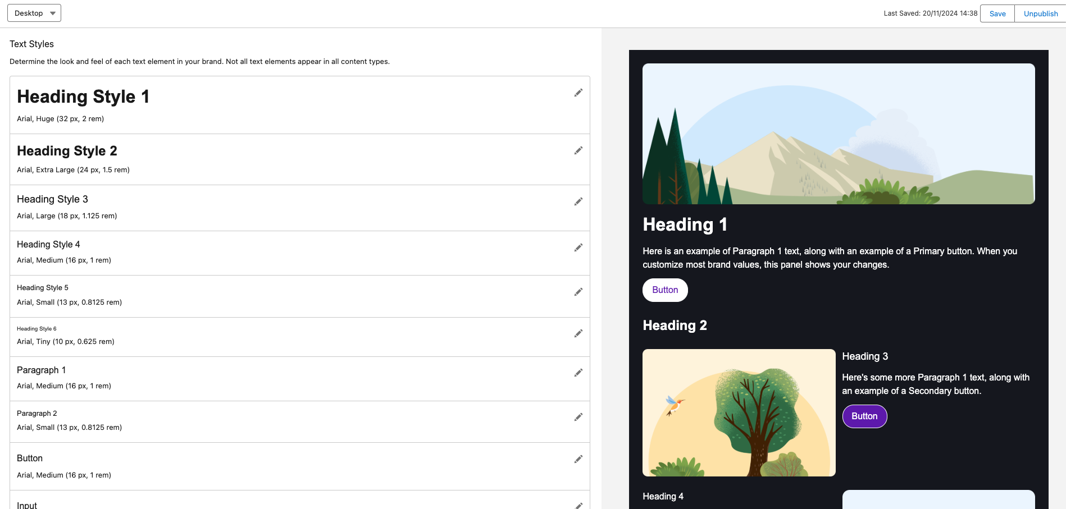Screen dimensions: 1066x509
Task: Click the Save button
Action: pos(997,14)
